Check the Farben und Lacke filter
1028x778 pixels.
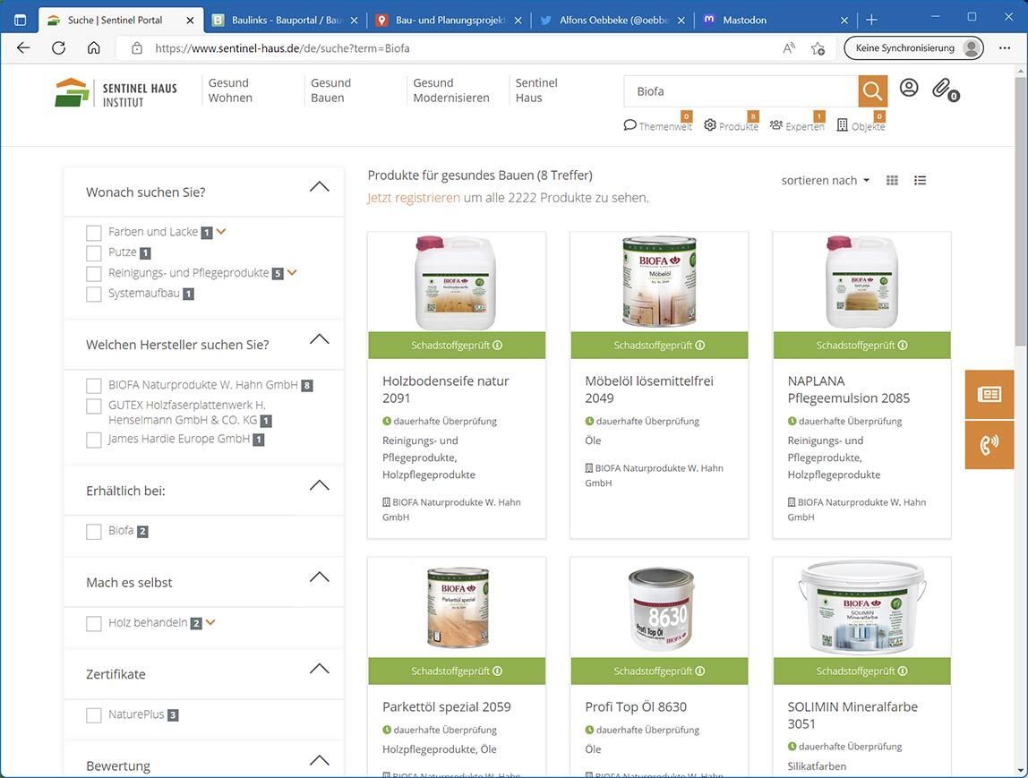pos(94,233)
